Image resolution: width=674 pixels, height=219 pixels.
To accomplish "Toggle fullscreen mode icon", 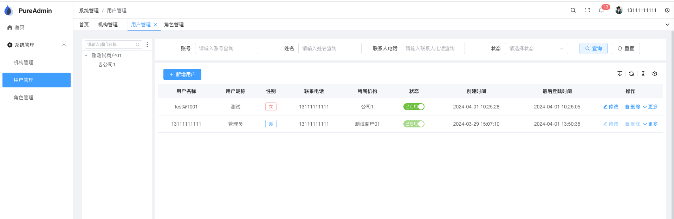I will click(x=587, y=10).
